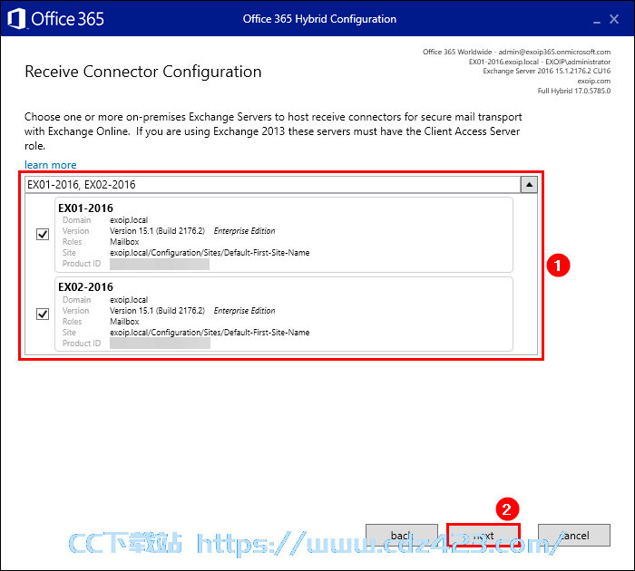Select the EX01-2016 server name heading

click(x=85, y=208)
